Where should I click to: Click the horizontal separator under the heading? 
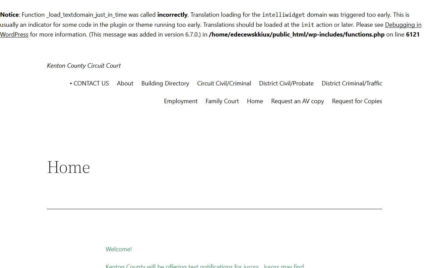[214, 209]
